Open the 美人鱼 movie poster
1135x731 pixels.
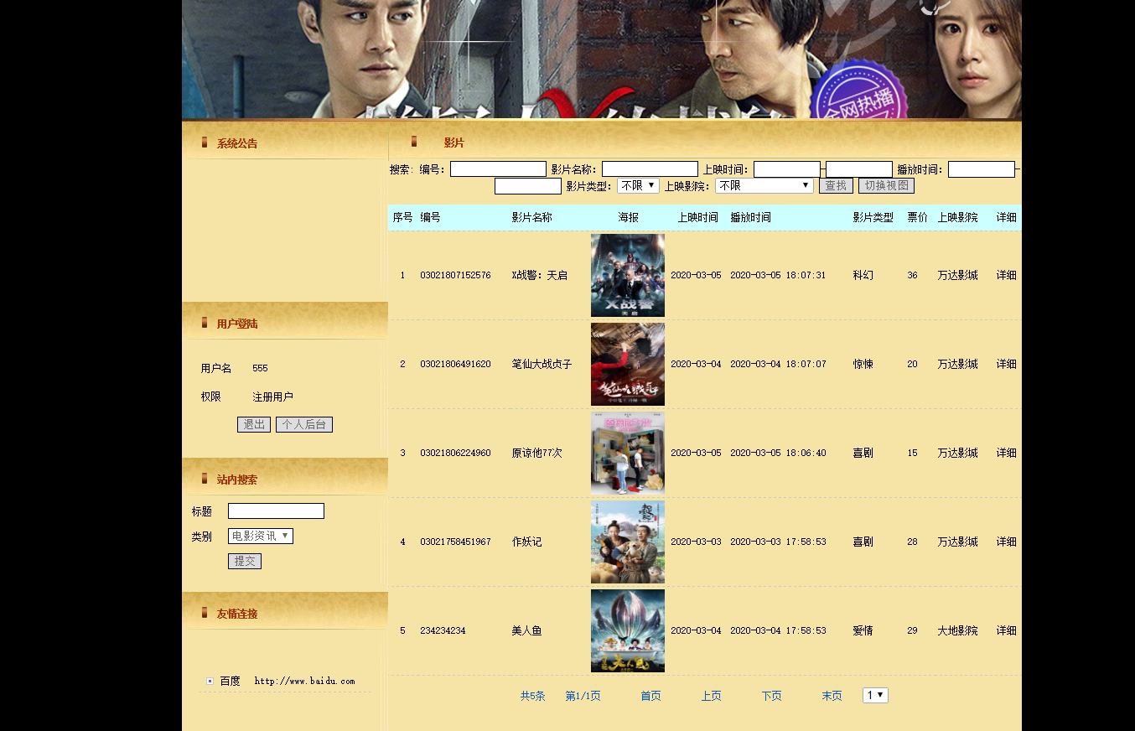628,630
